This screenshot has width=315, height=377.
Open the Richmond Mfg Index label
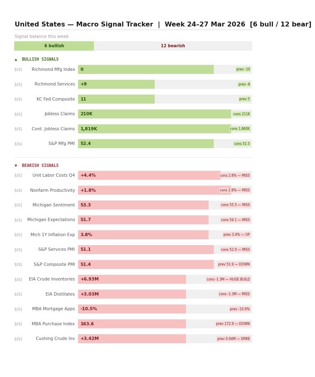53,70
